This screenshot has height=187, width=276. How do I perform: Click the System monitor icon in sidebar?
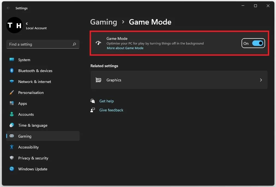pos(12,60)
